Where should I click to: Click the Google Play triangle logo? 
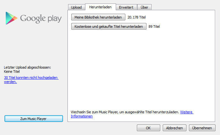[x=11, y=18]
